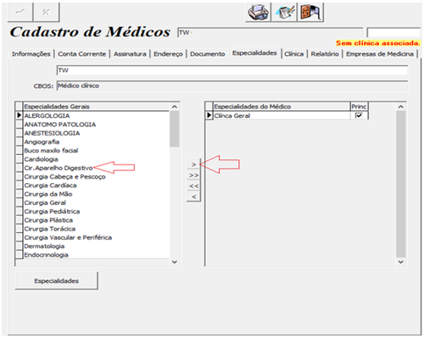This screenshot has width=424, height=338.
Task: Select Cirurgia da Mão in the list
Action: click(96, 194)
